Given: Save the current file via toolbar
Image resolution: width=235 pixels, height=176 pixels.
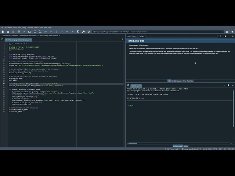Looking at the screenshot, I should [13, 32].
